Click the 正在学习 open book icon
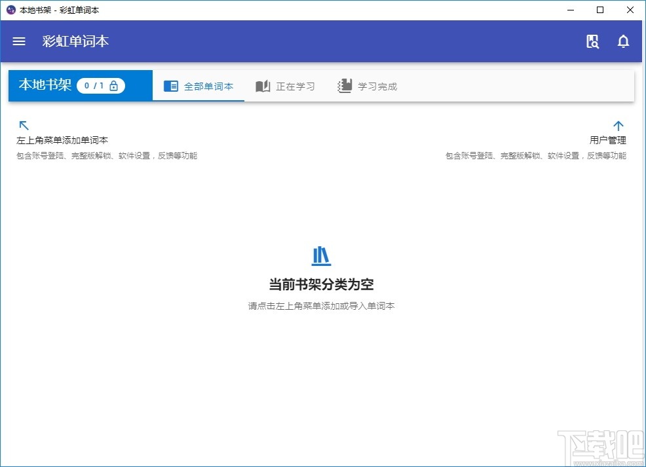646x467 pixels. (x=263, y=85)
